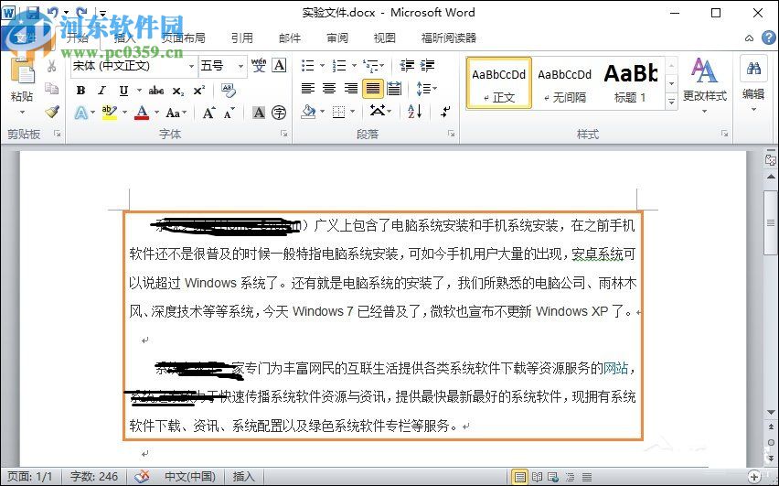Screen dimensions: 779x486
Task: Click the Word Help question mark icon
Action: tap(769, 38)
